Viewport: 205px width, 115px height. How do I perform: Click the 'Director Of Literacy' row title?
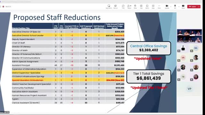[21, 47]
